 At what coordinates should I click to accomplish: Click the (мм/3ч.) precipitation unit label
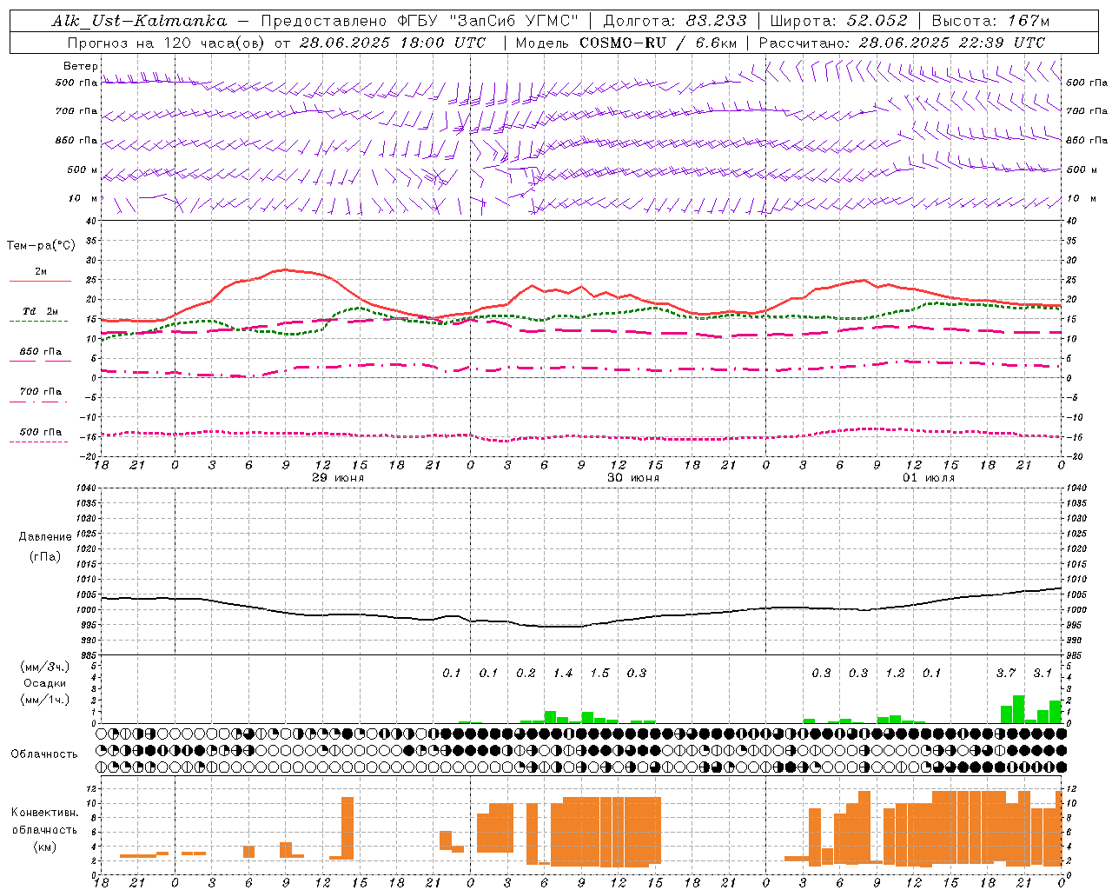(45, 667)
